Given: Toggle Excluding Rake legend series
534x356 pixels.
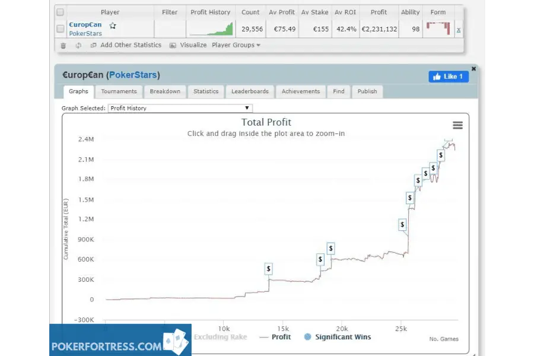Looking at the screenshot, I should (220, 337).
